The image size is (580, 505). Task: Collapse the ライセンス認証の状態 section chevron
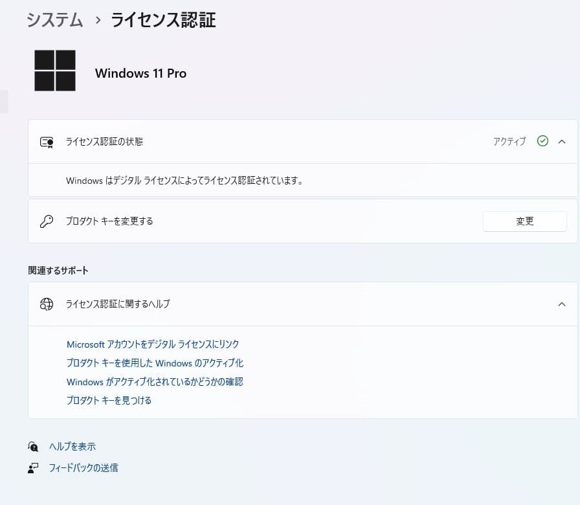(562, 141)
